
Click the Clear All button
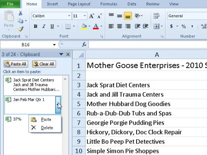[x=44, y=64]
